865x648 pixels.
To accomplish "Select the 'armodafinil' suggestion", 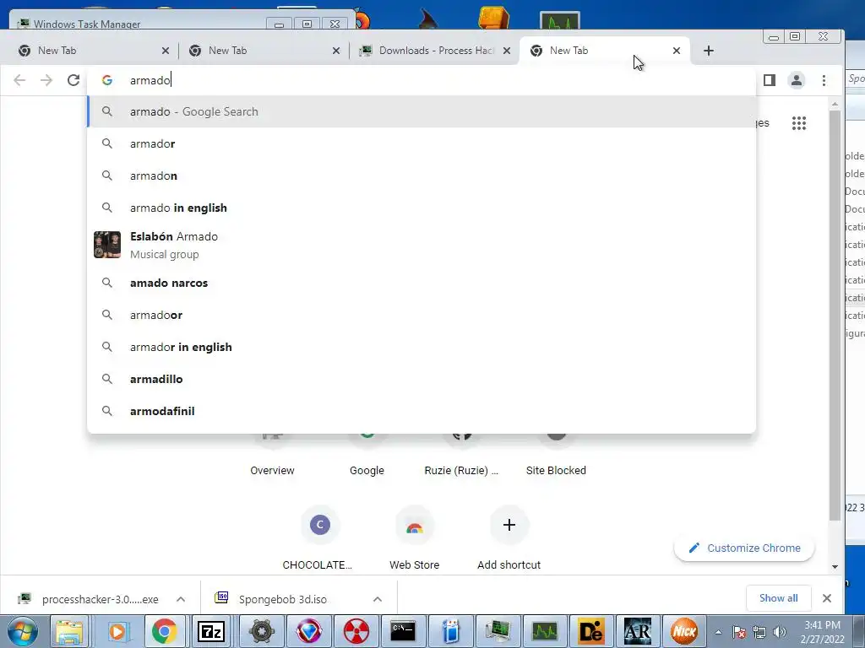I will pyautogui.click(x=422, y=411).
